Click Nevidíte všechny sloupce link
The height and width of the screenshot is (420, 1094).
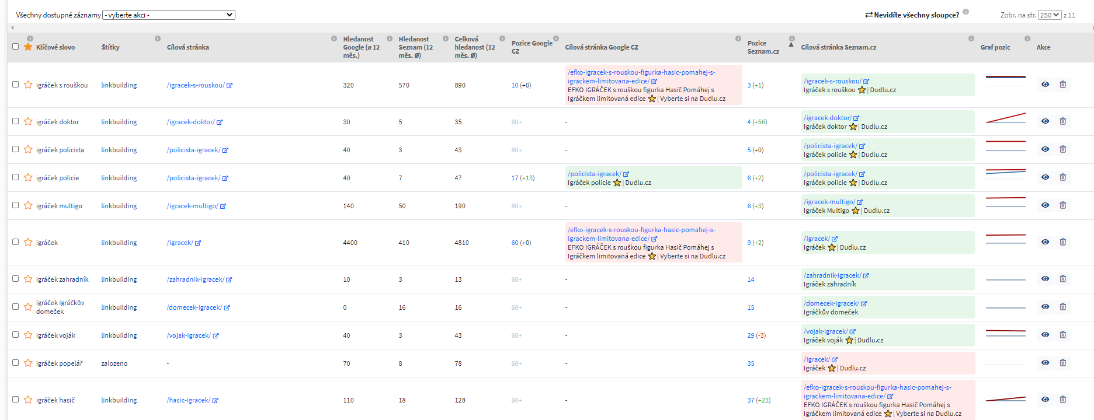click(x=912, y=15)
